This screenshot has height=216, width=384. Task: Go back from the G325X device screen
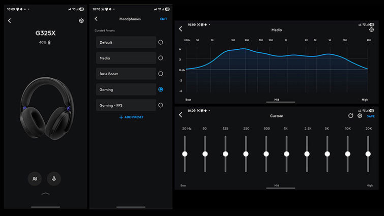pos(9,21)
